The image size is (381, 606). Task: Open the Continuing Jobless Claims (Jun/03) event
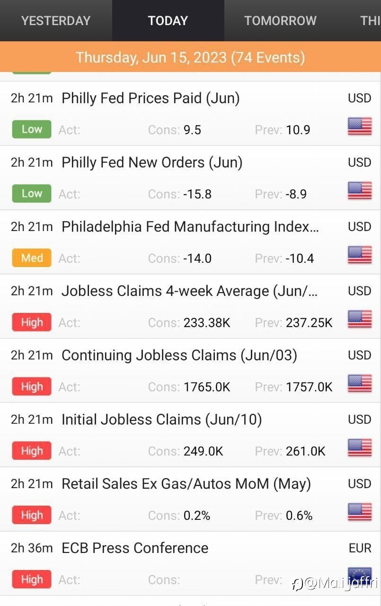190,371
